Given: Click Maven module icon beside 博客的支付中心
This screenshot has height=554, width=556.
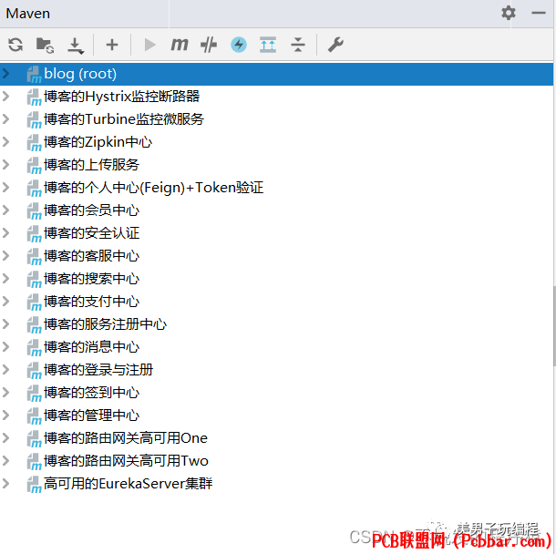Looking at the screenshot, I should (x=35, y=303).
